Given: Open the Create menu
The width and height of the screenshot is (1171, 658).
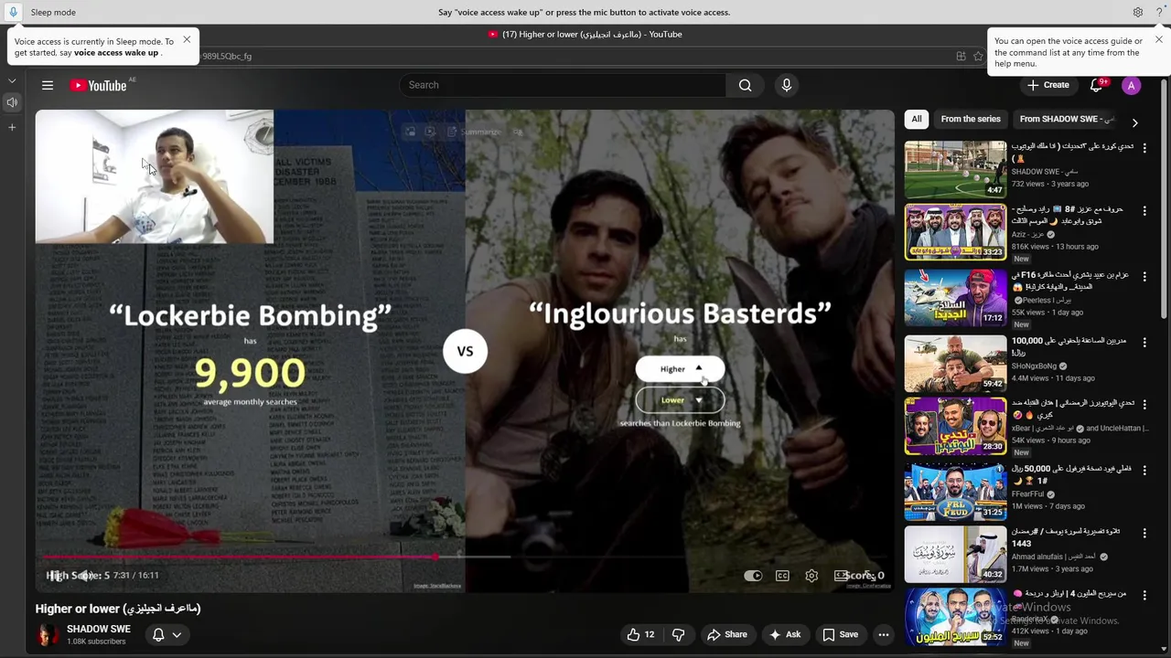Looking at the screenshot, I should tap(1048, 85).
